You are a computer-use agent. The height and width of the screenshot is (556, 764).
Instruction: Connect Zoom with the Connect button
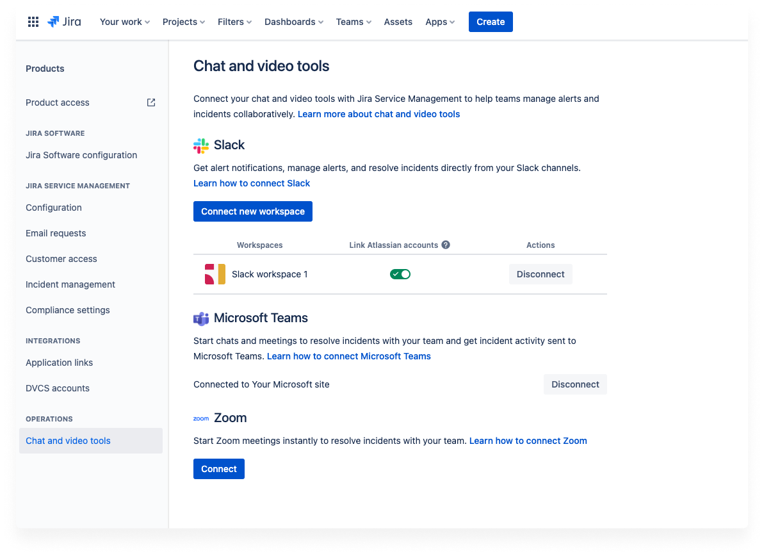pyautogui.click(x=218, y=468)
